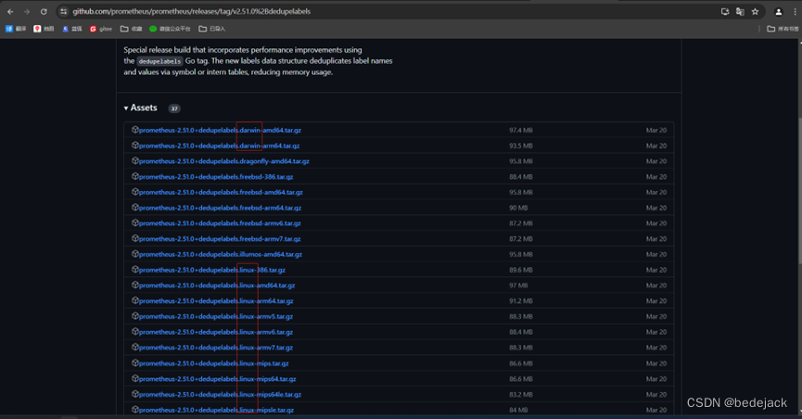The image size is (802, 419).
Task: Click package icon of linux-amd64 asset
Action: tap(135, 285)
